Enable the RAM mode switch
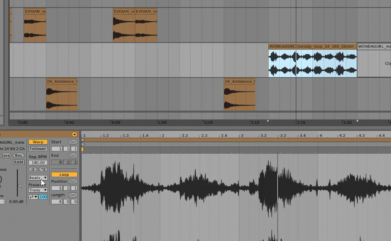The height and width of the screenshot is (241, 391). tap(18, 162)
